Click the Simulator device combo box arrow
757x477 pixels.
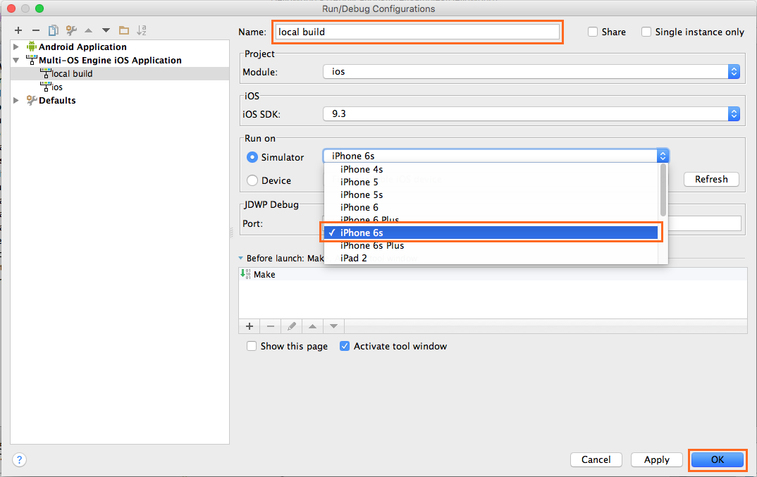663,156
